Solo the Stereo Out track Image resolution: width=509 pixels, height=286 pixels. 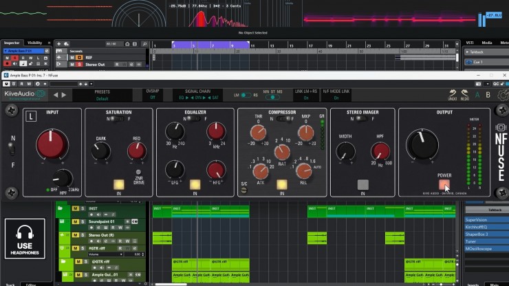pyautogui.click(x=79, y=64)
